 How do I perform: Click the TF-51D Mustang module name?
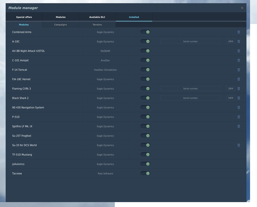click(22, 155)
